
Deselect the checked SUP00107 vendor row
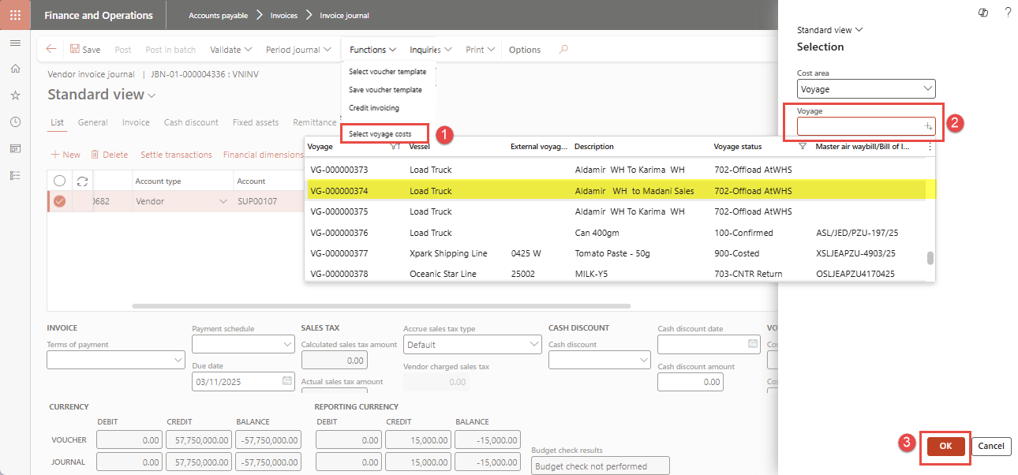click(x=59, y=201)
